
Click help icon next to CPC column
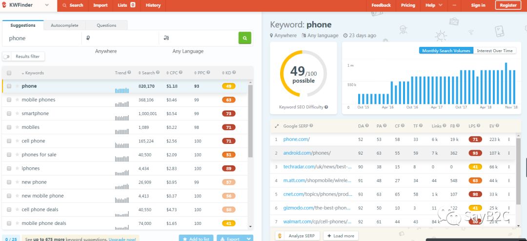click(181, 73)
